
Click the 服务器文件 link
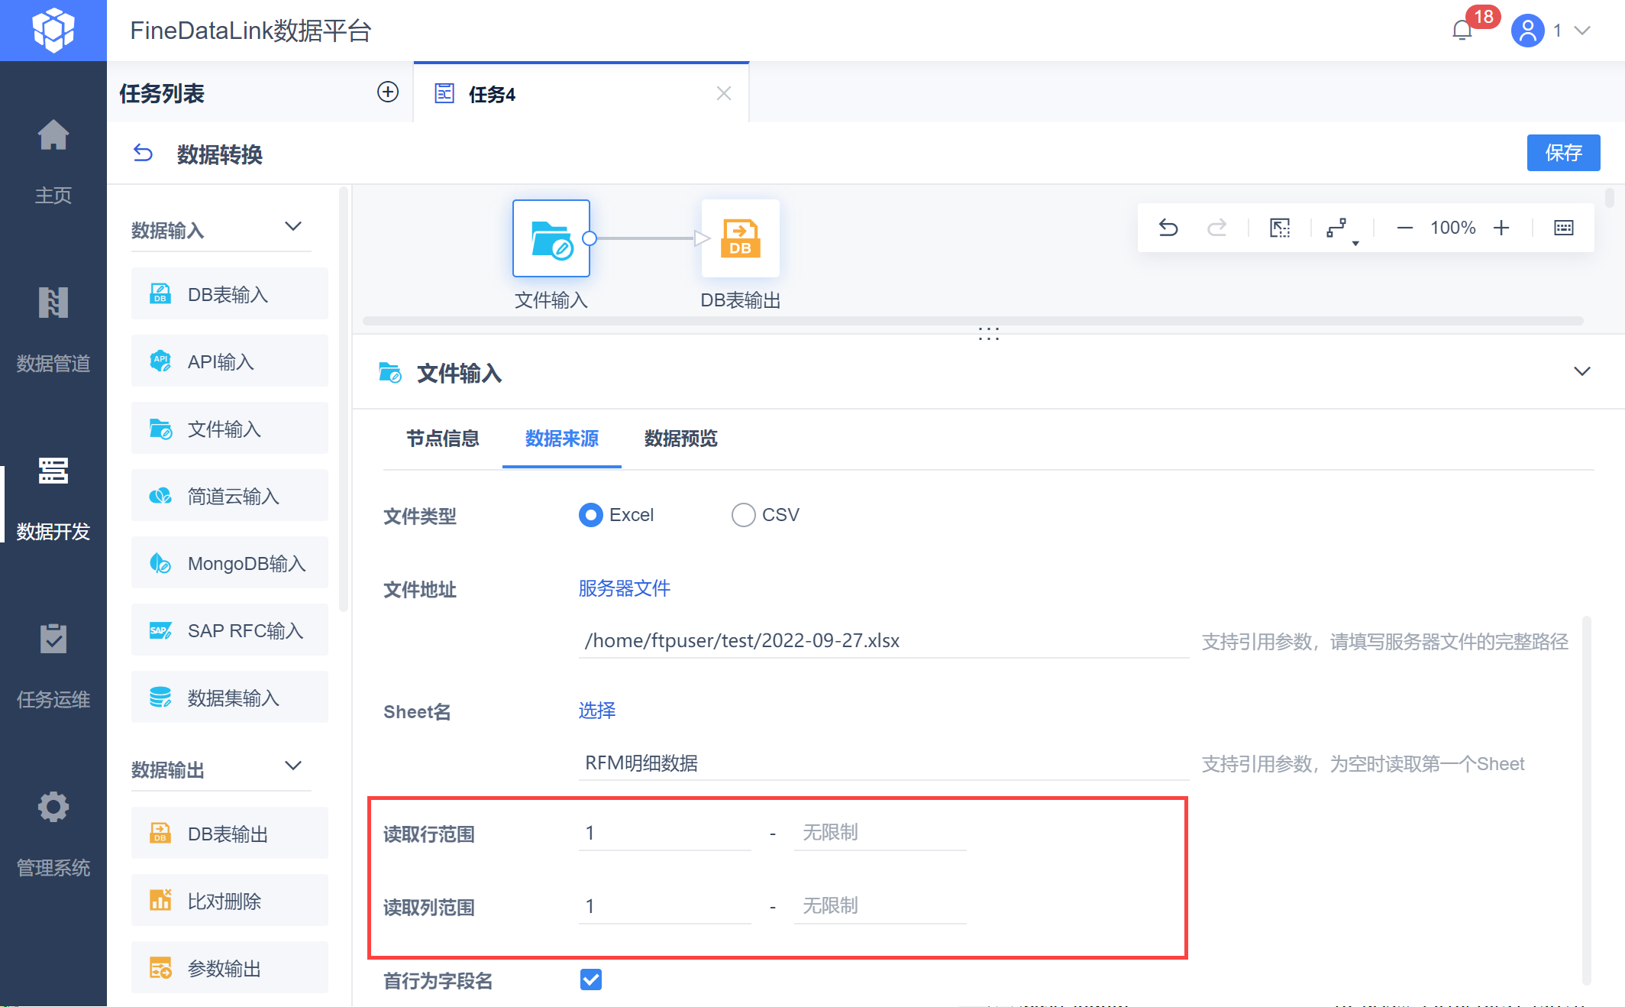(x=624, y=588)
